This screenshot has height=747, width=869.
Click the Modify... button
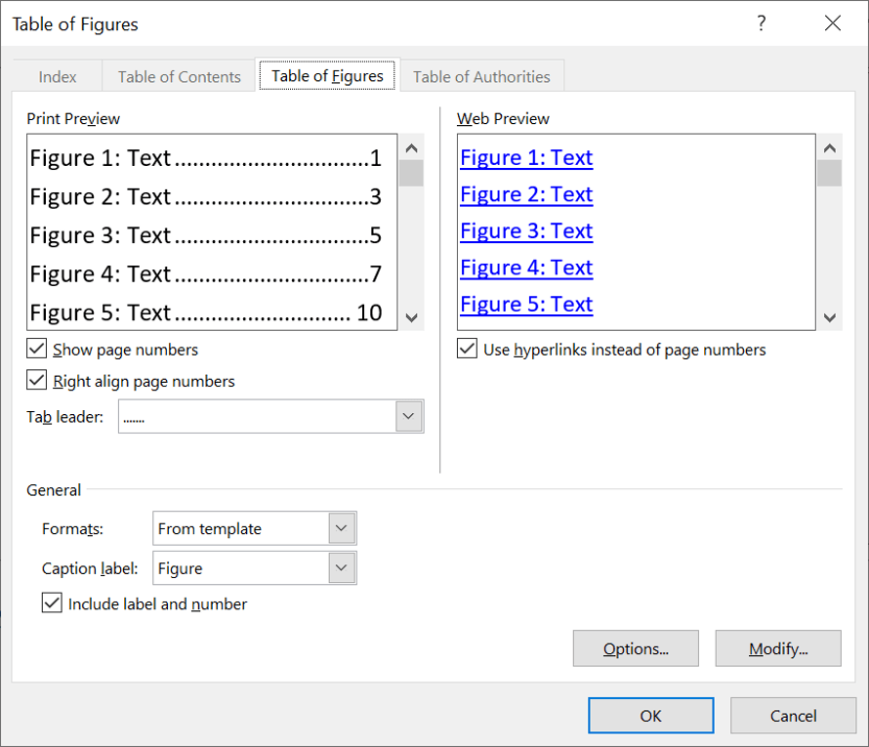[x=778, y=648]
